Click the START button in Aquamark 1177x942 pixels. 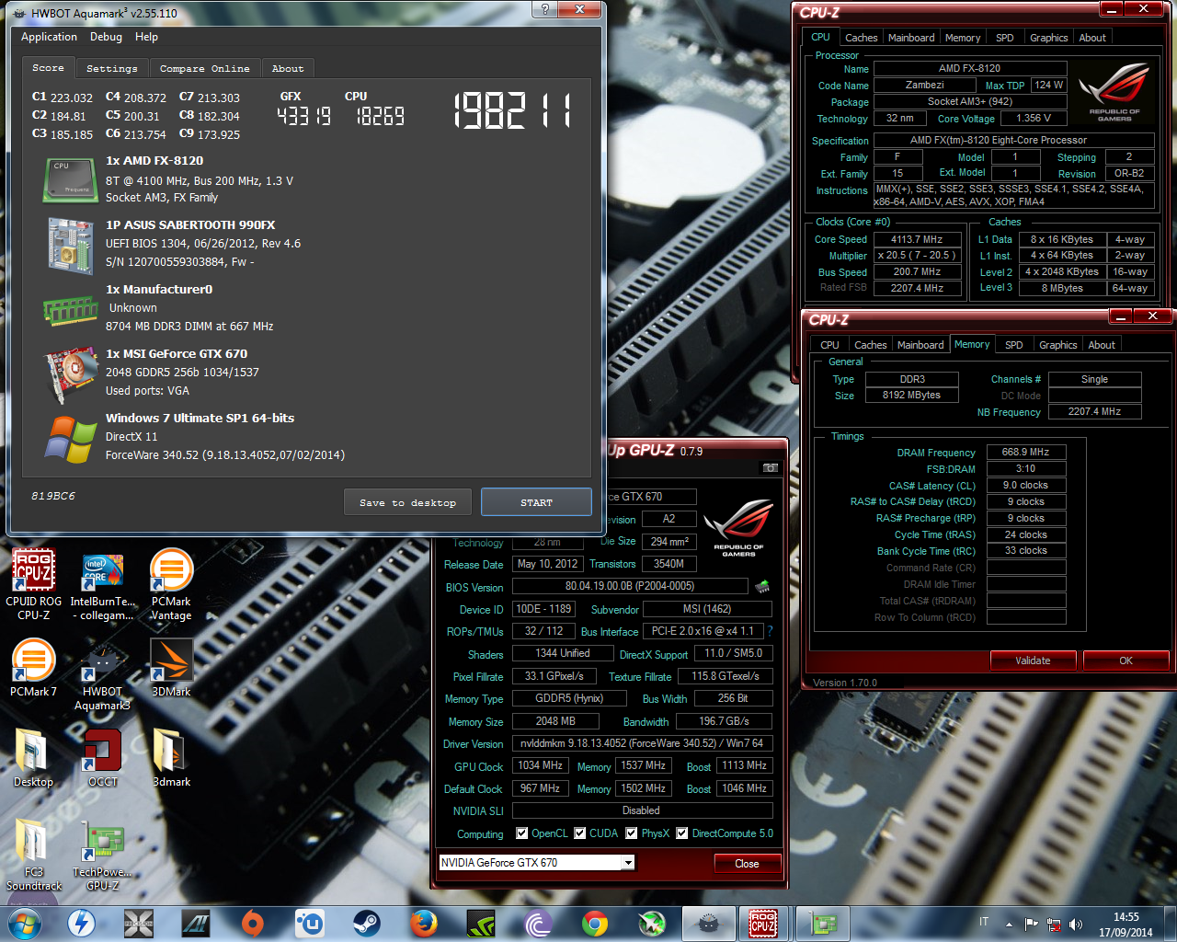pos(536,502)
